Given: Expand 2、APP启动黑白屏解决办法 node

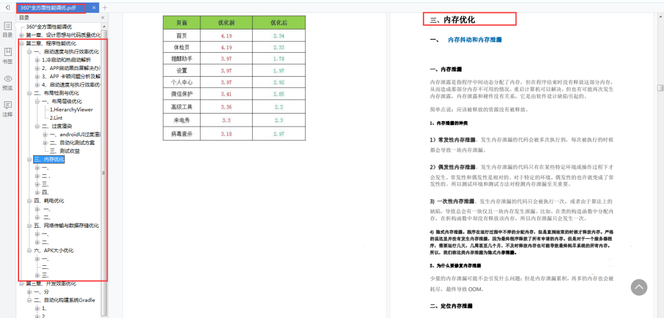Looking at the screenshot, I should click(38, 68).
